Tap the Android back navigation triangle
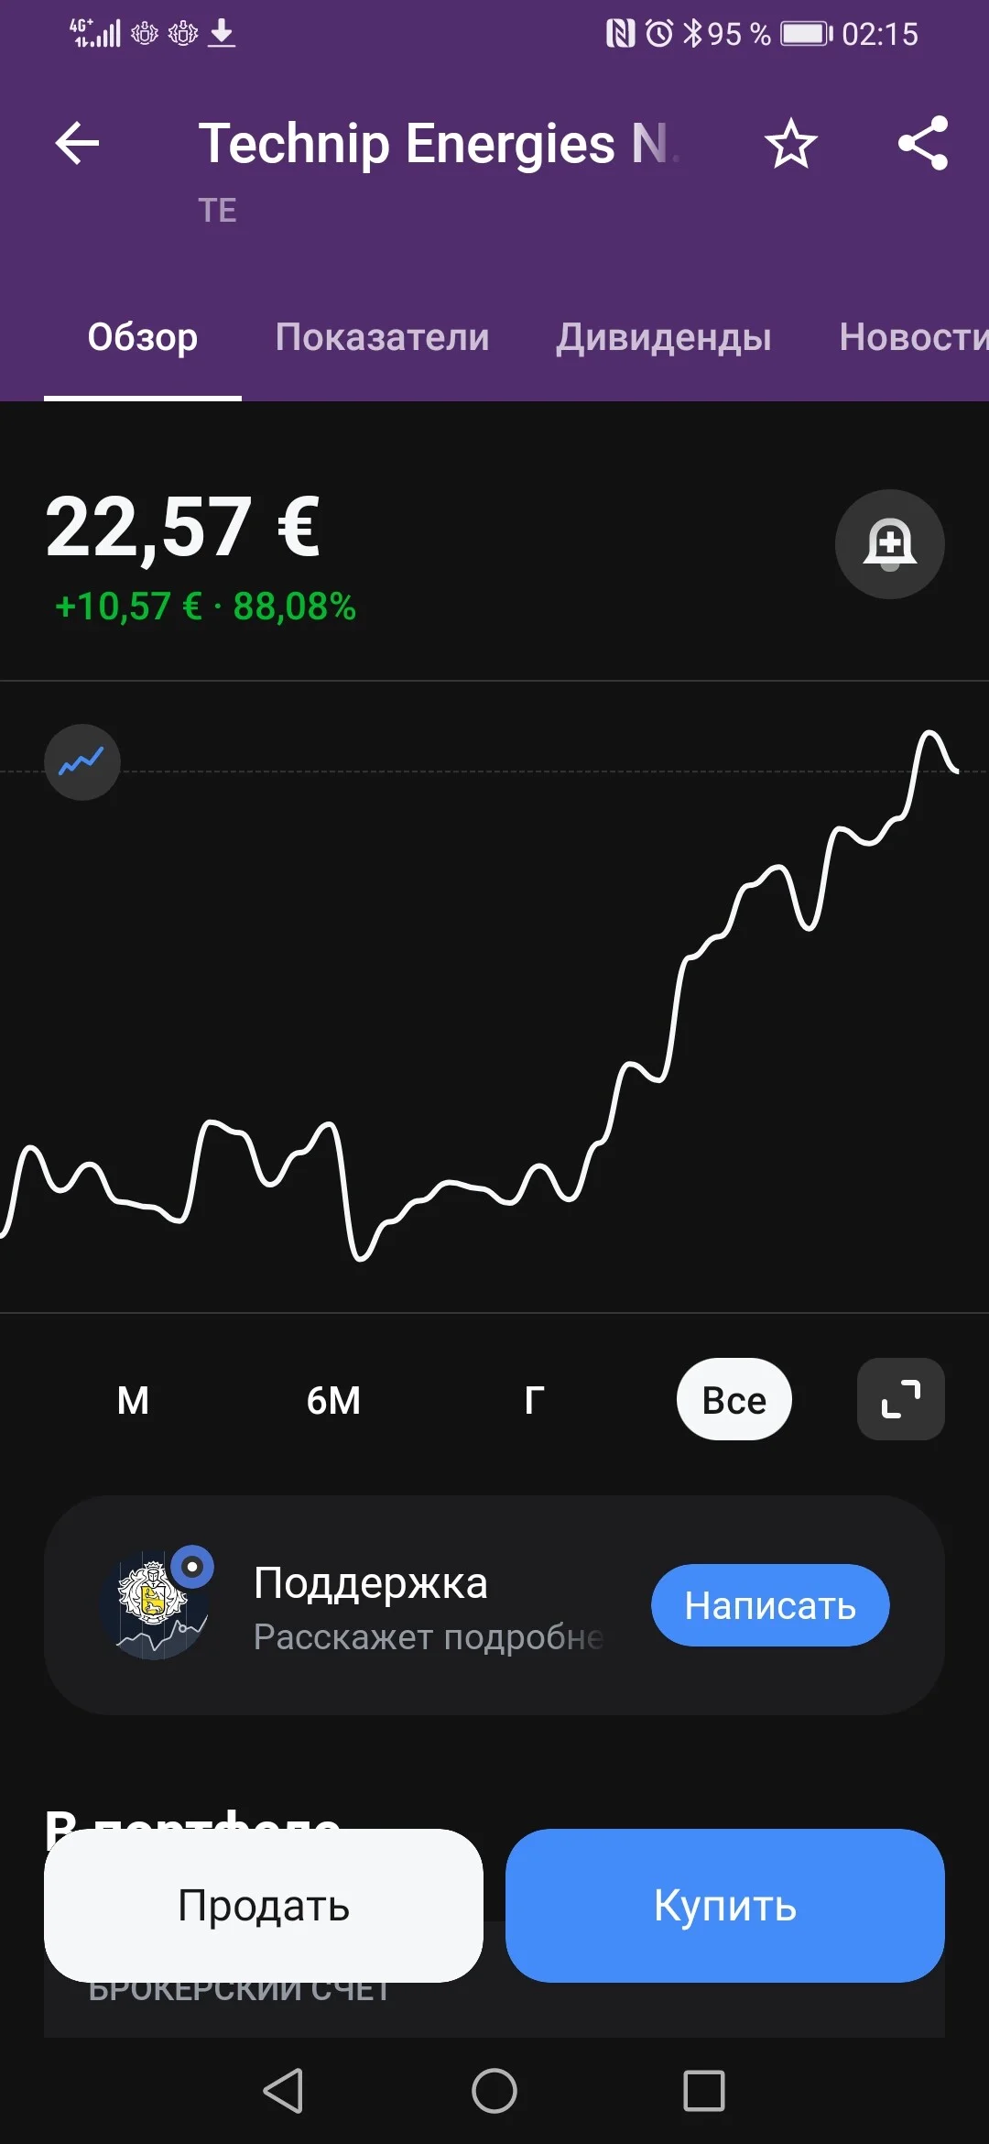989x2144 pixels. tap(284, 2091)
